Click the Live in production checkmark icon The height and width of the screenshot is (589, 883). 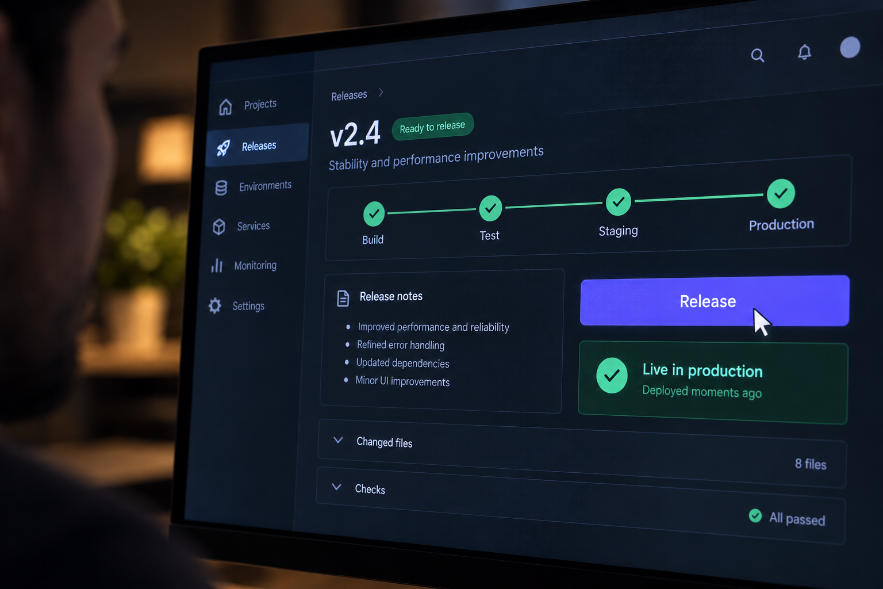(612, 376)
